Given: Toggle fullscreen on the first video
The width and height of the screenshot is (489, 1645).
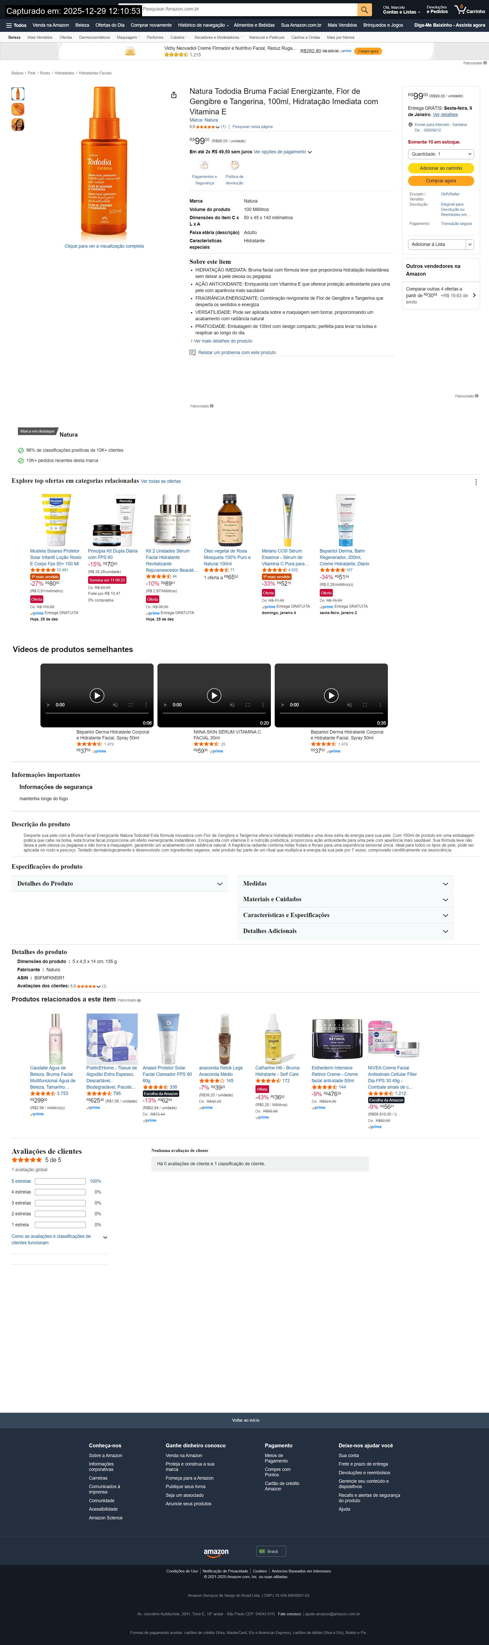Looking at the screenshot, I should [131, 705].
